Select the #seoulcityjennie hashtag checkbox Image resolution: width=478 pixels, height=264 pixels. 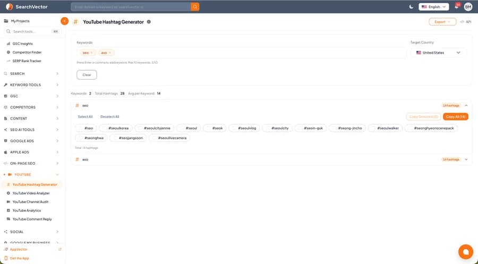[x=140, y=129]
